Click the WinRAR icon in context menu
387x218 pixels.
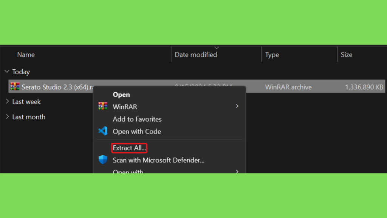[103, 106]
